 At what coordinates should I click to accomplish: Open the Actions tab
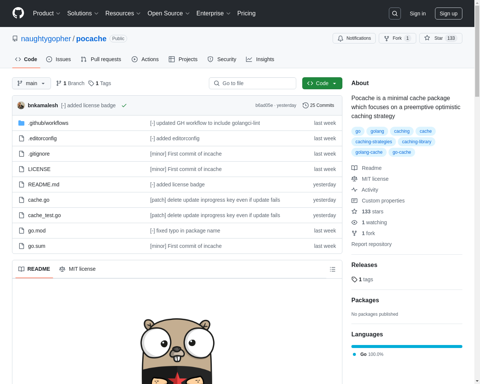click(x=145, y=59)
